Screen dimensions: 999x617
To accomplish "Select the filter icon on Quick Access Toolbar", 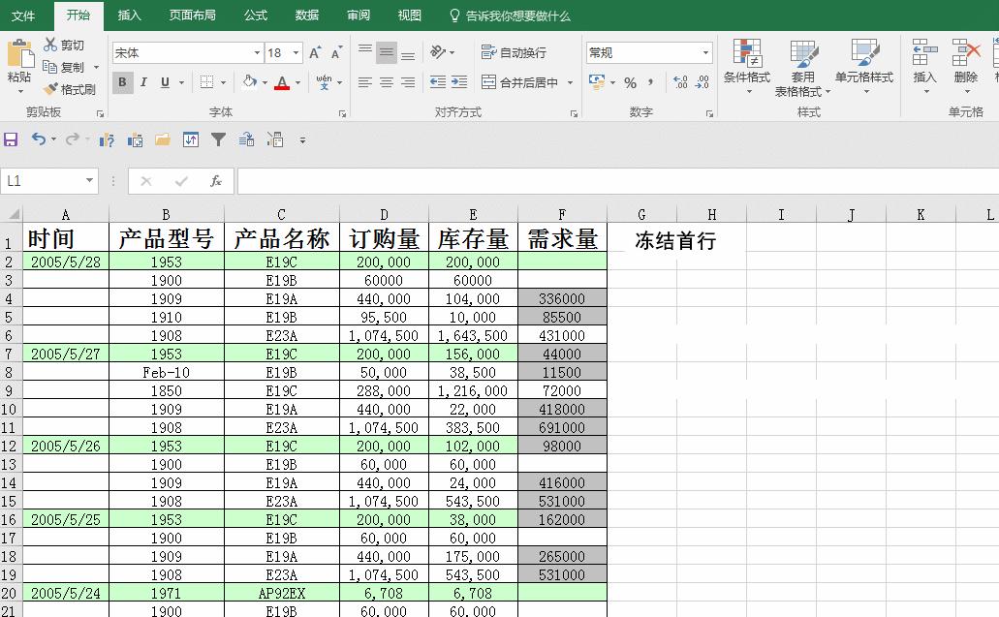I will click(x=218, y=139).
